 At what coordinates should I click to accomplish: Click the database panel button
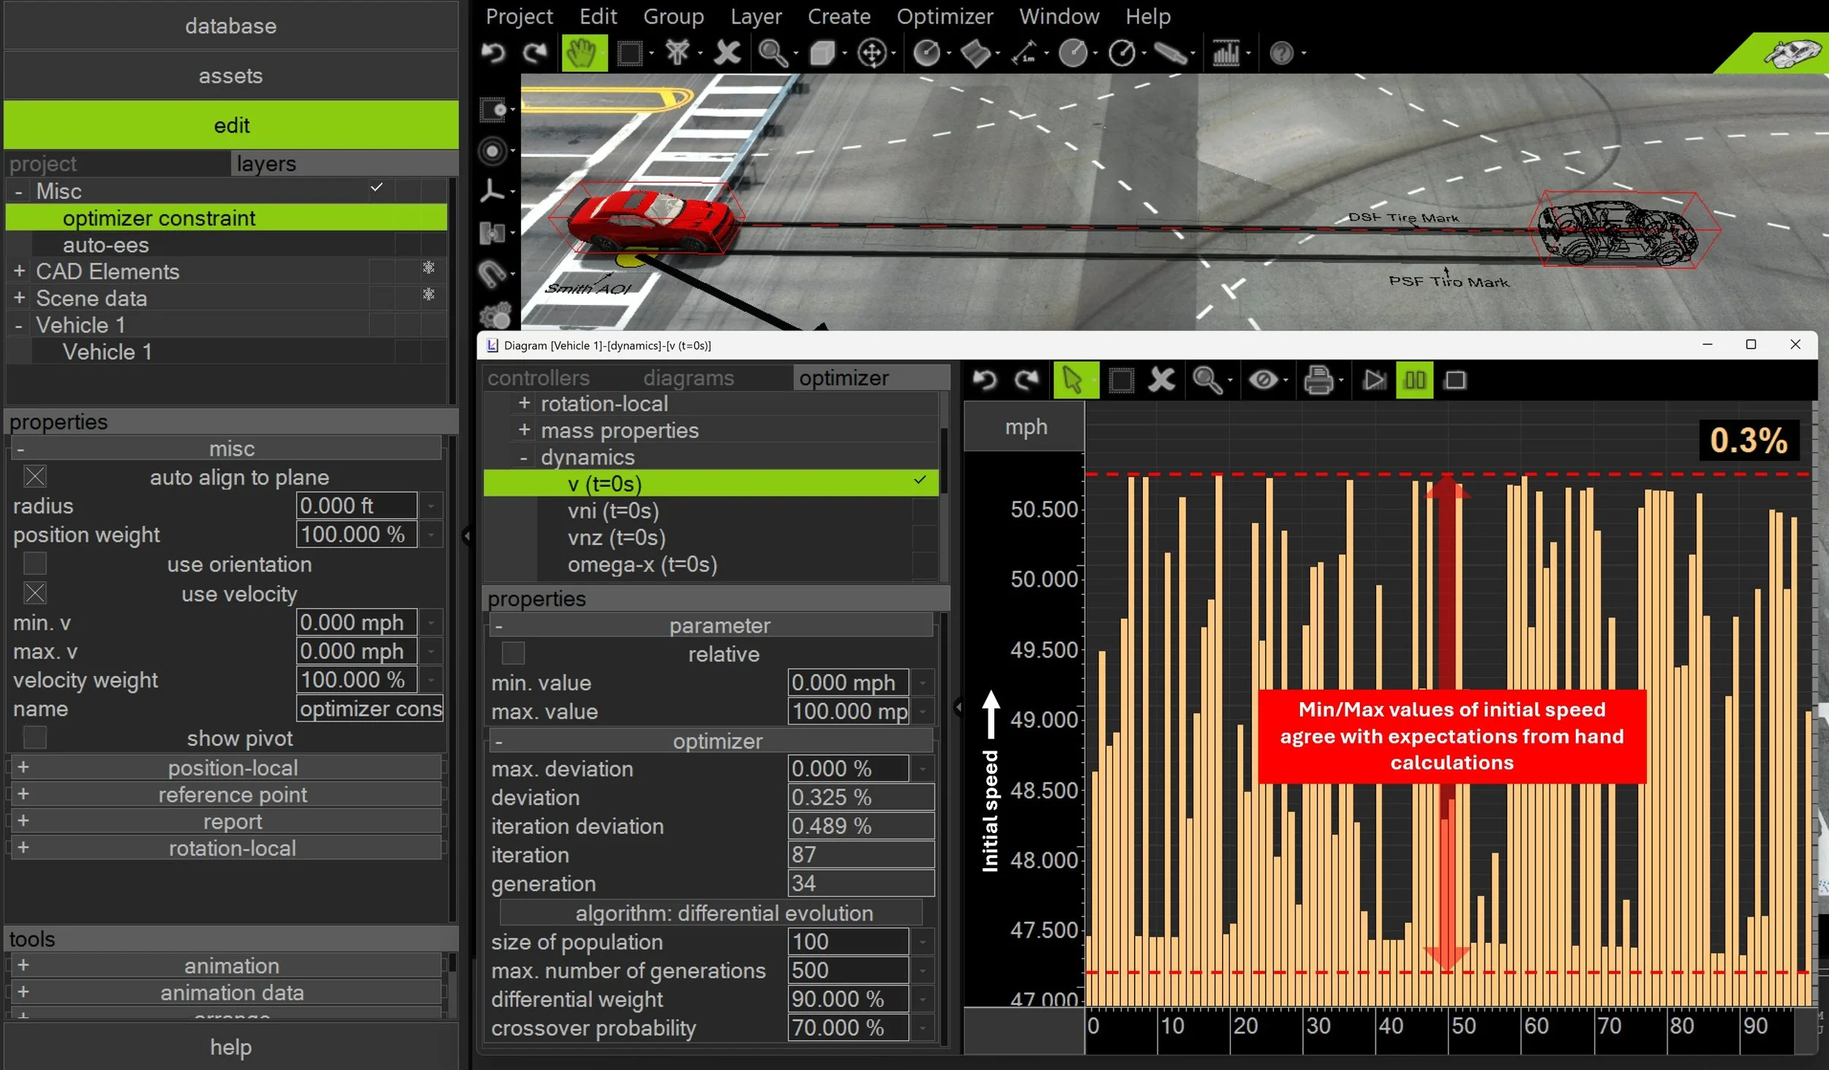(x=231, y=26)
